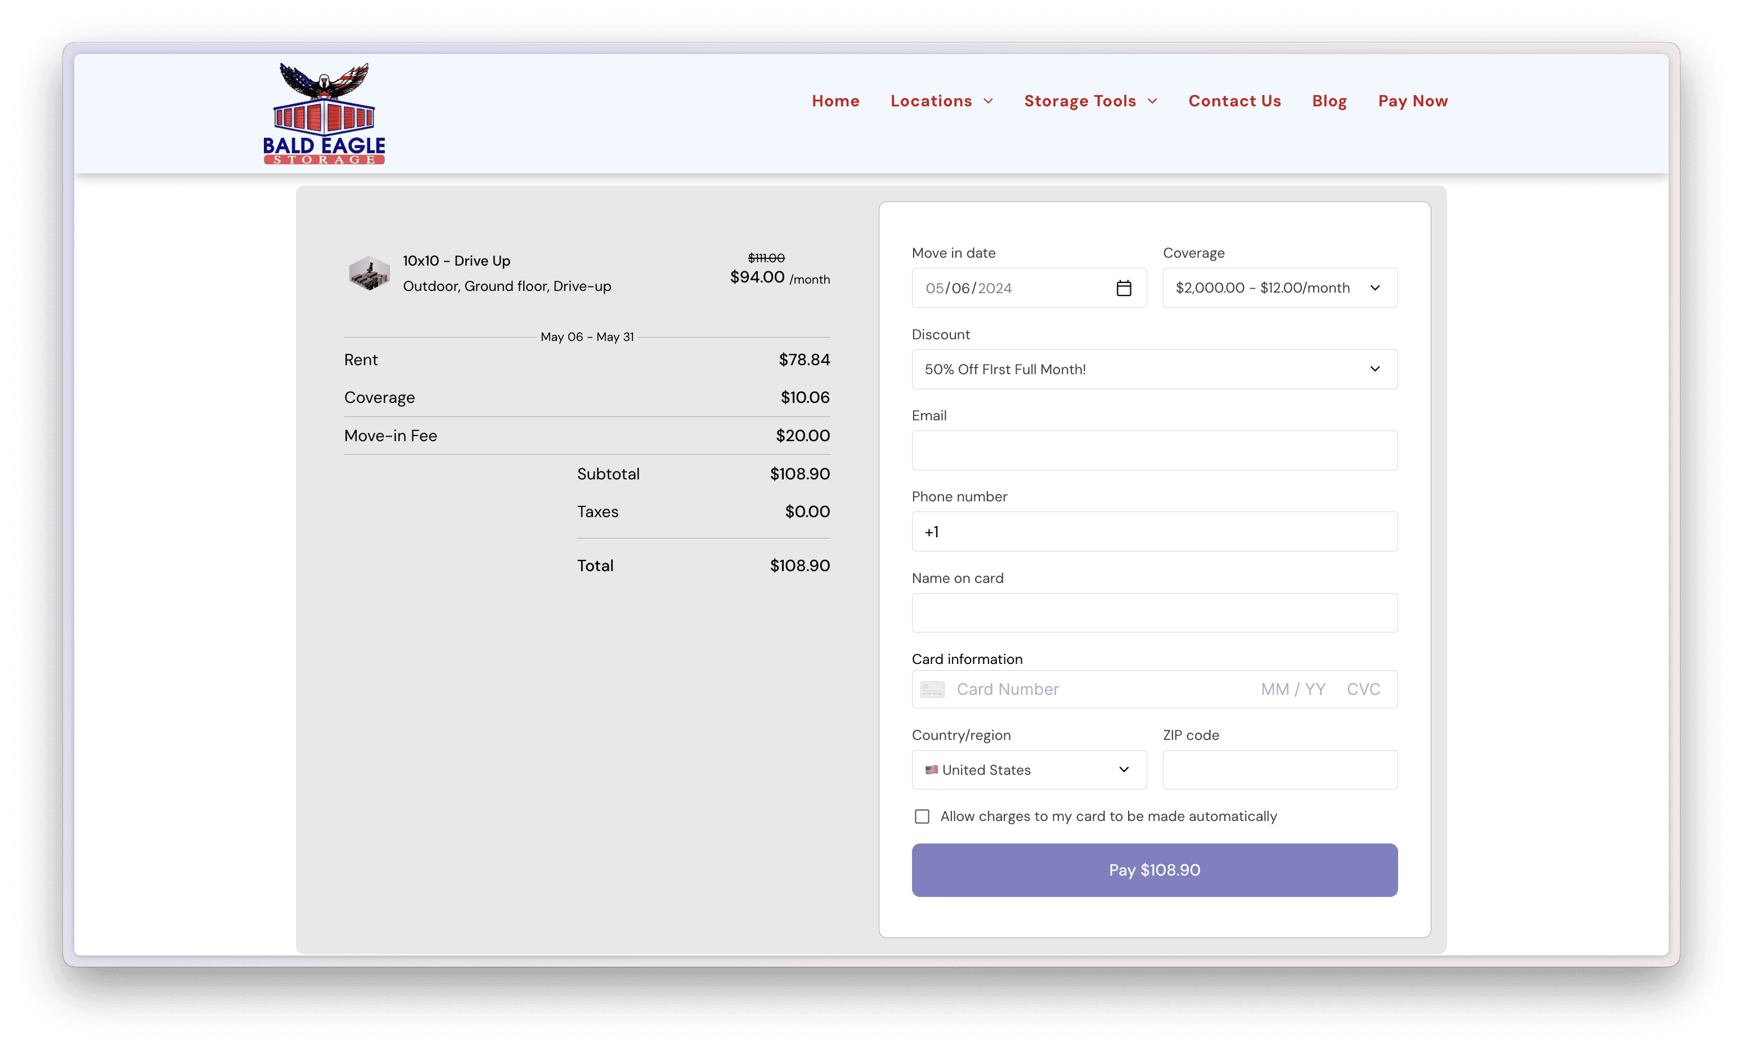Open the Discount dropdown
This screenshot has width=1743, height=1050.
coord(1154,369)
